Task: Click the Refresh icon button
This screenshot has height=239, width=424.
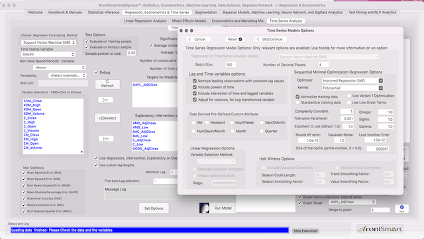Action: click(x=107, y=84)
